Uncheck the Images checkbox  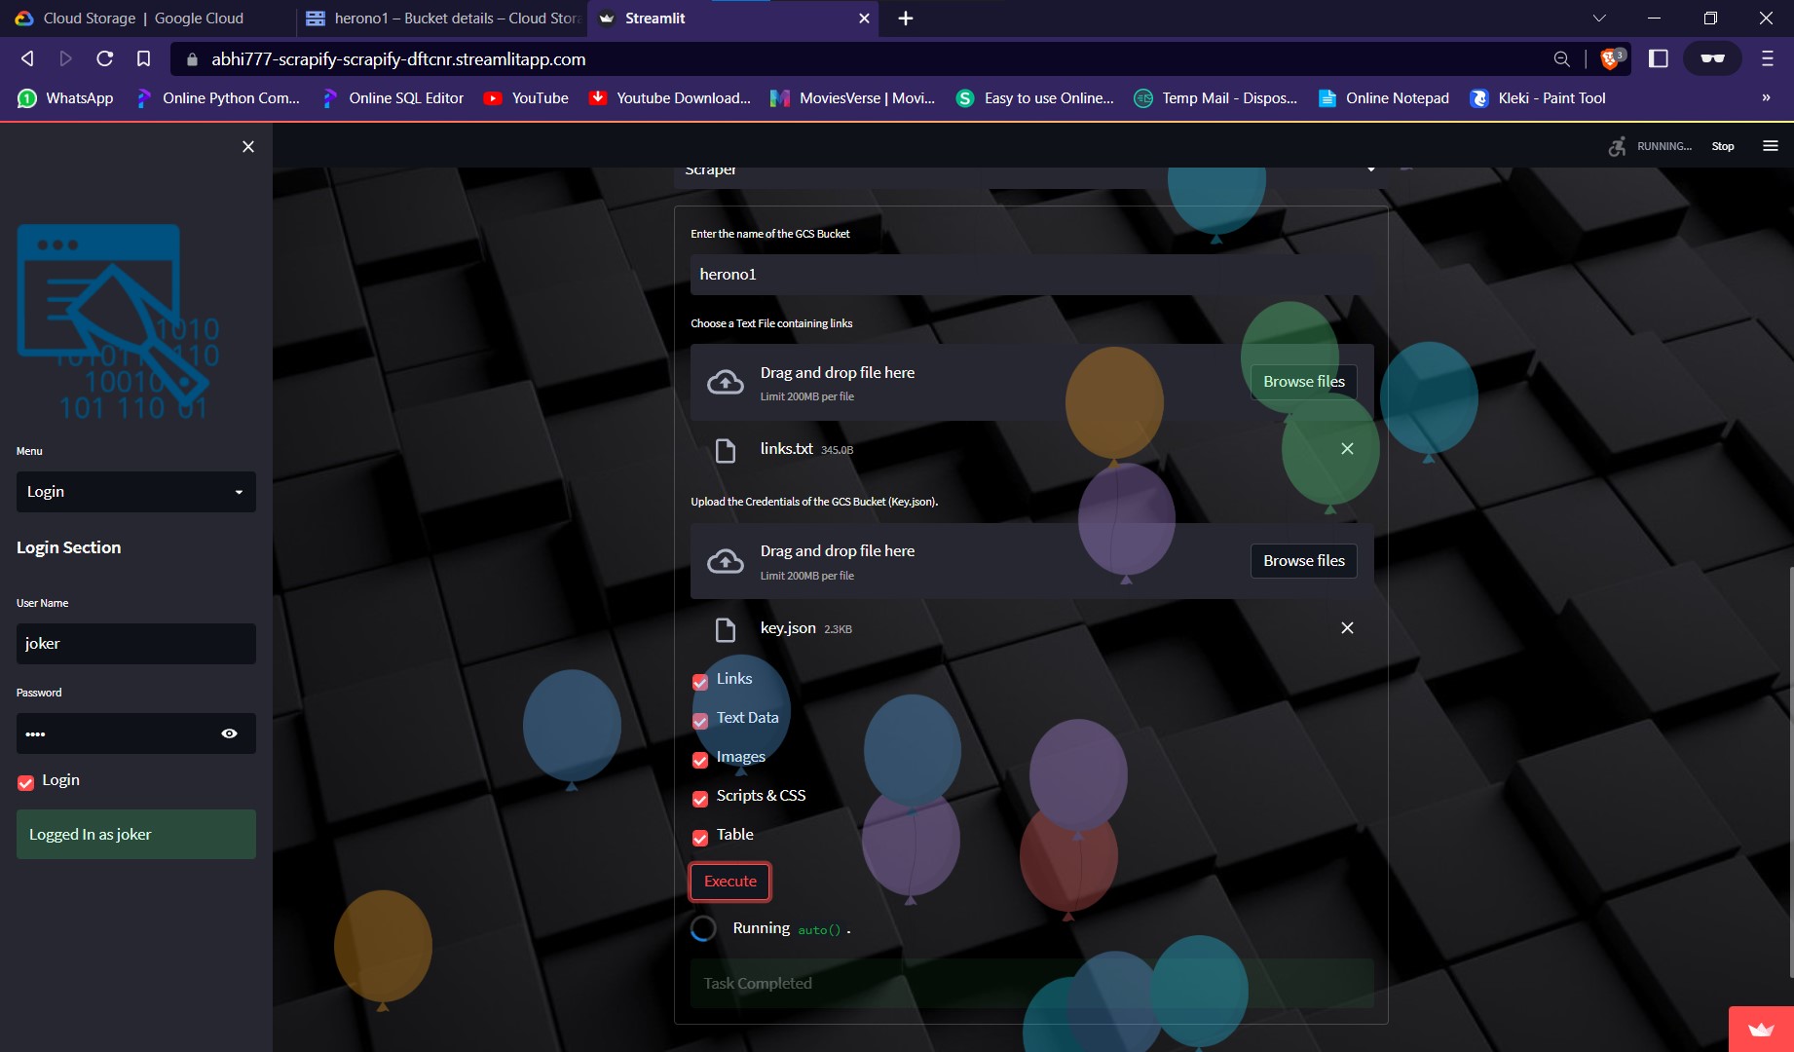click(700, 760)
